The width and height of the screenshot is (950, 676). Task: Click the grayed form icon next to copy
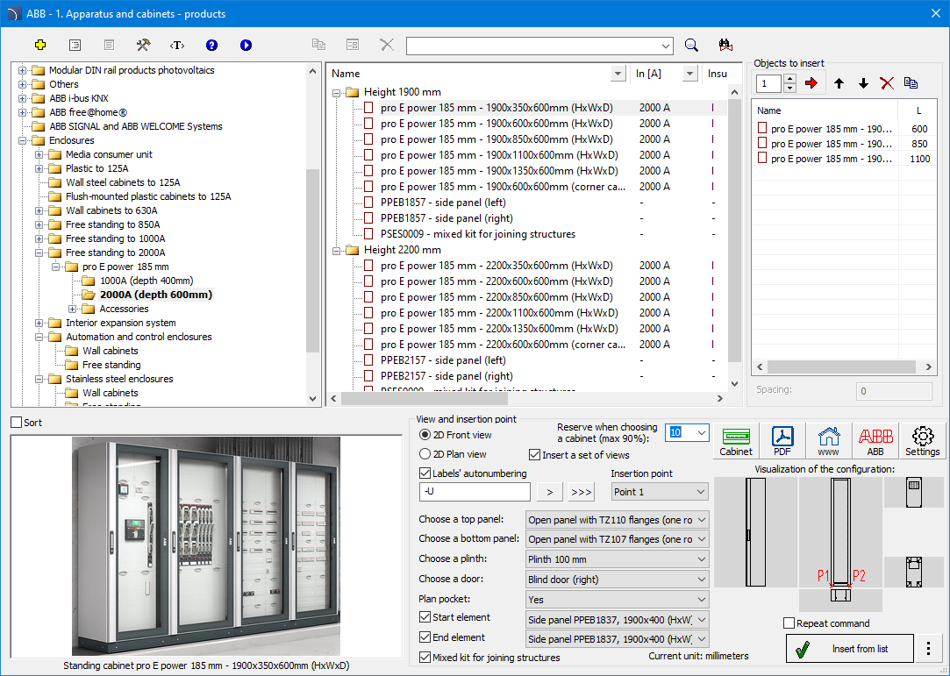pos(353,45)
